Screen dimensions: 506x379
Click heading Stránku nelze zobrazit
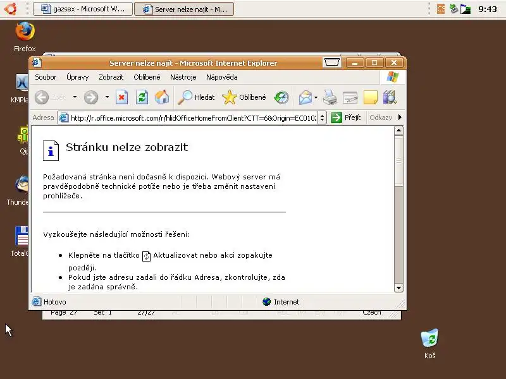tap(127, 147)
